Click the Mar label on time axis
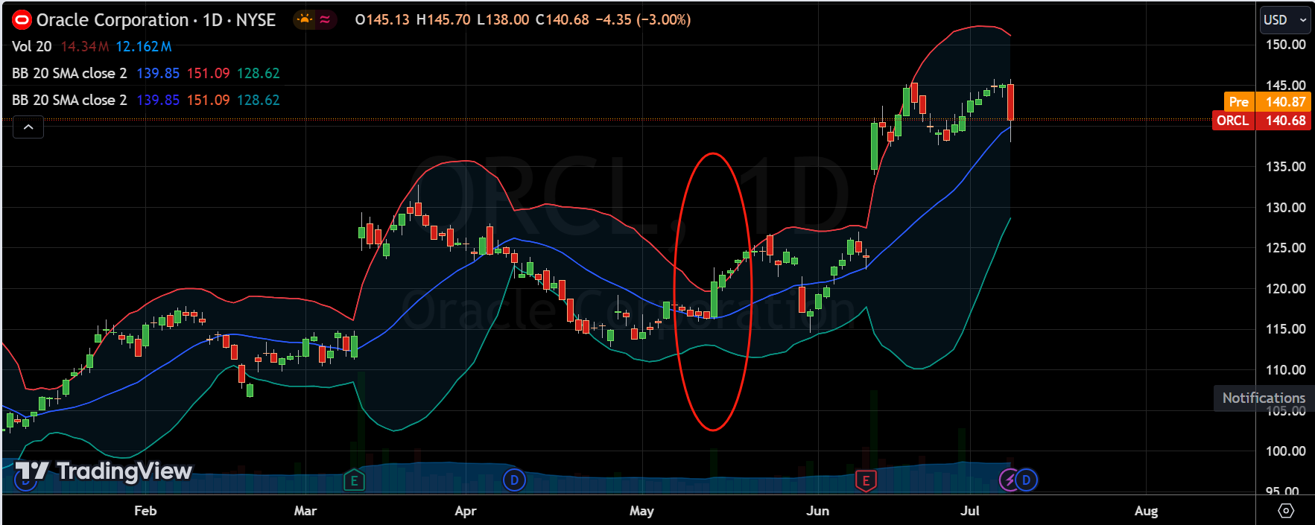This screenshot has height=525, width=1315. [x=305, y=511]
